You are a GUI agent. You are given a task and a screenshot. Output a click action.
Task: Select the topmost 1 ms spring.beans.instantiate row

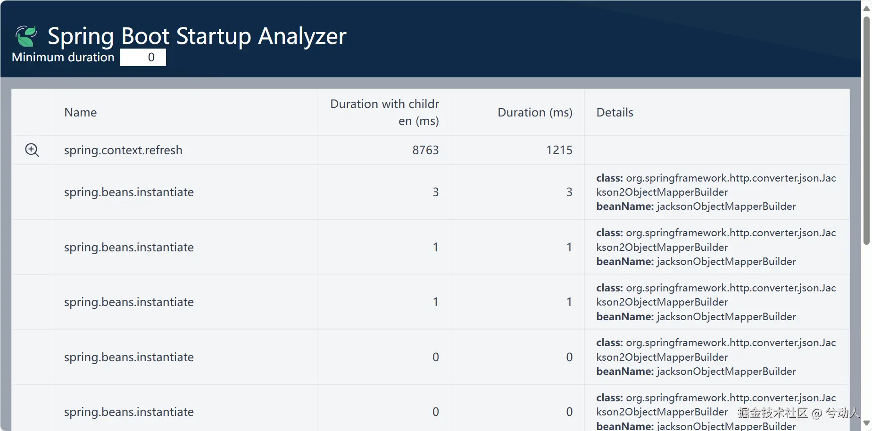click(x=129, y=247)
